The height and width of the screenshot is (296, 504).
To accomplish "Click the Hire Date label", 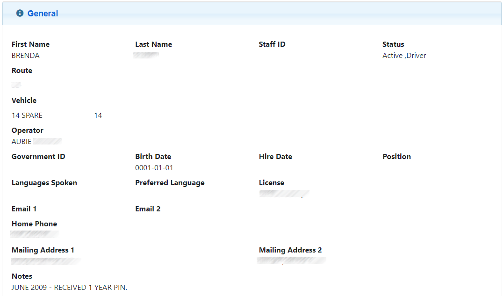I will [275, 157].
